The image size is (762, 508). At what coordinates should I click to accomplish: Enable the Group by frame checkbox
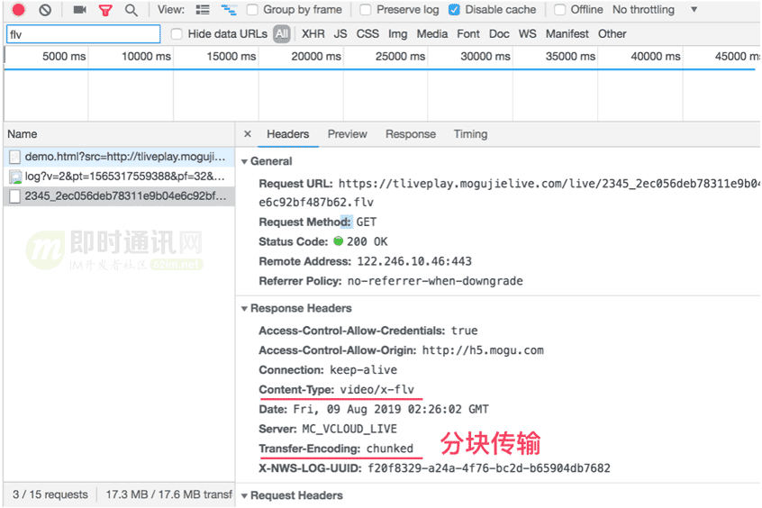coord(252,10)
